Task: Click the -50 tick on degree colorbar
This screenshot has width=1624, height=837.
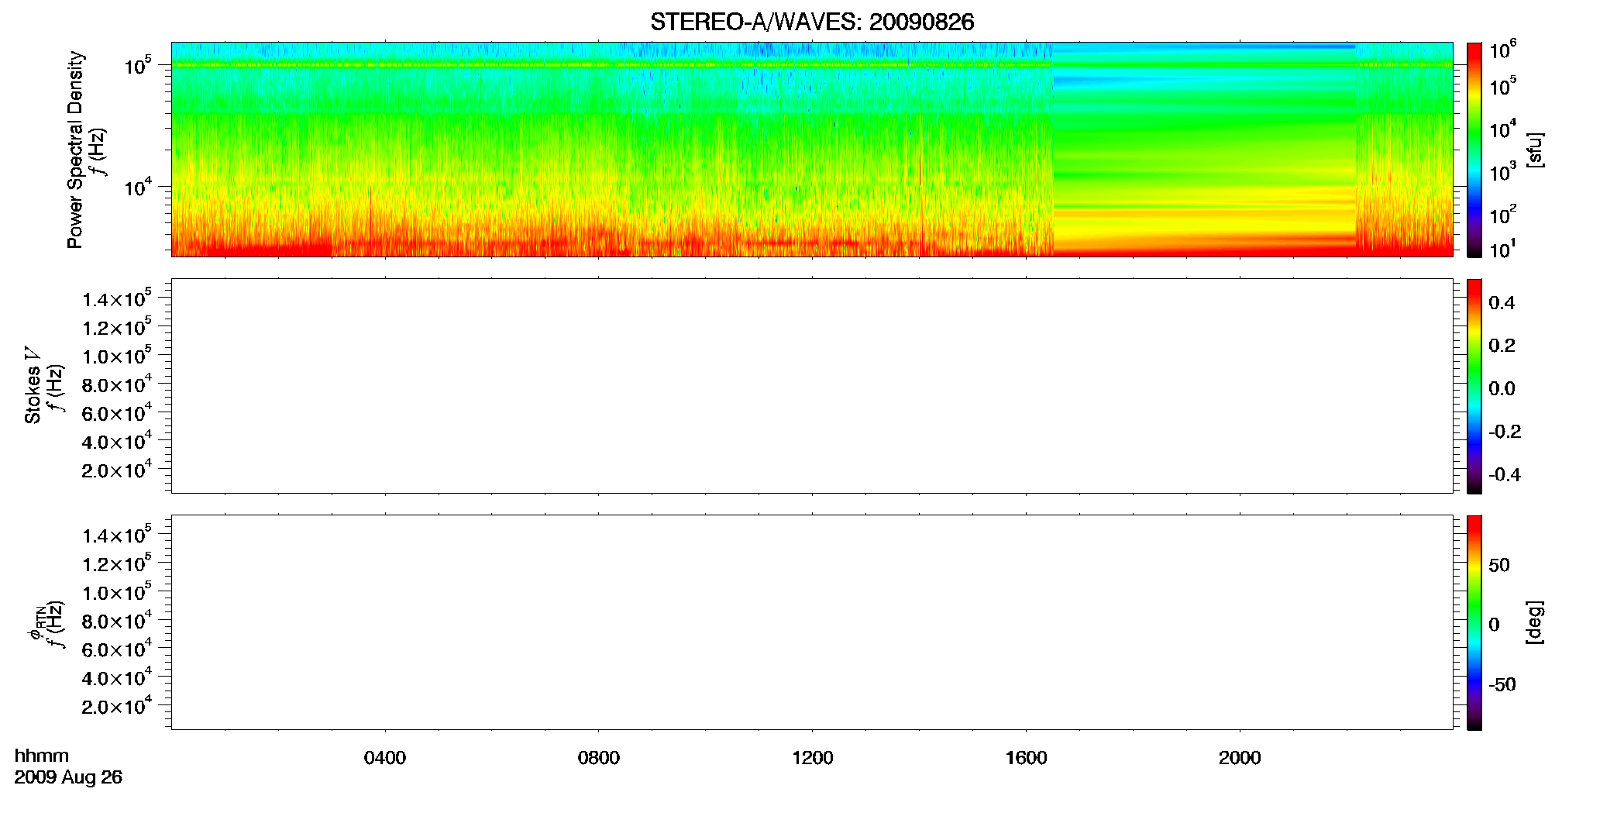Action: pyautogui.click(x=1502, y=684)
